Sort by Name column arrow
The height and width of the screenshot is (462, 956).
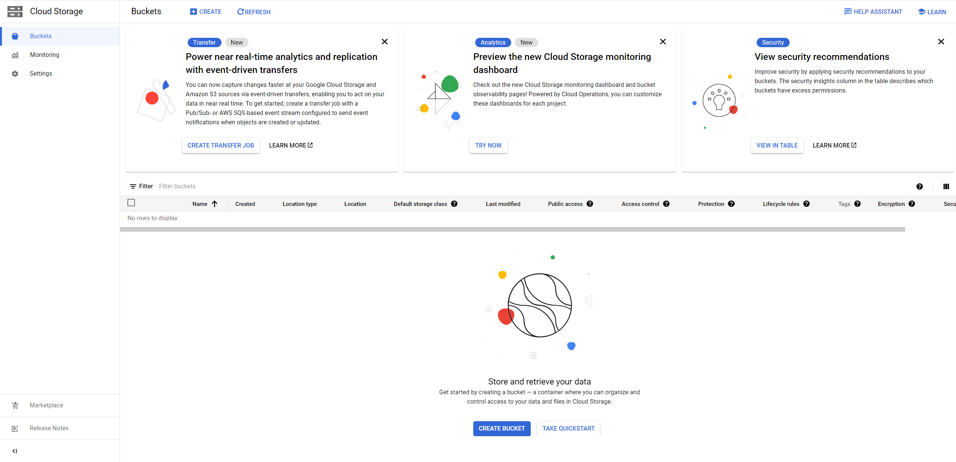(214, 204)
